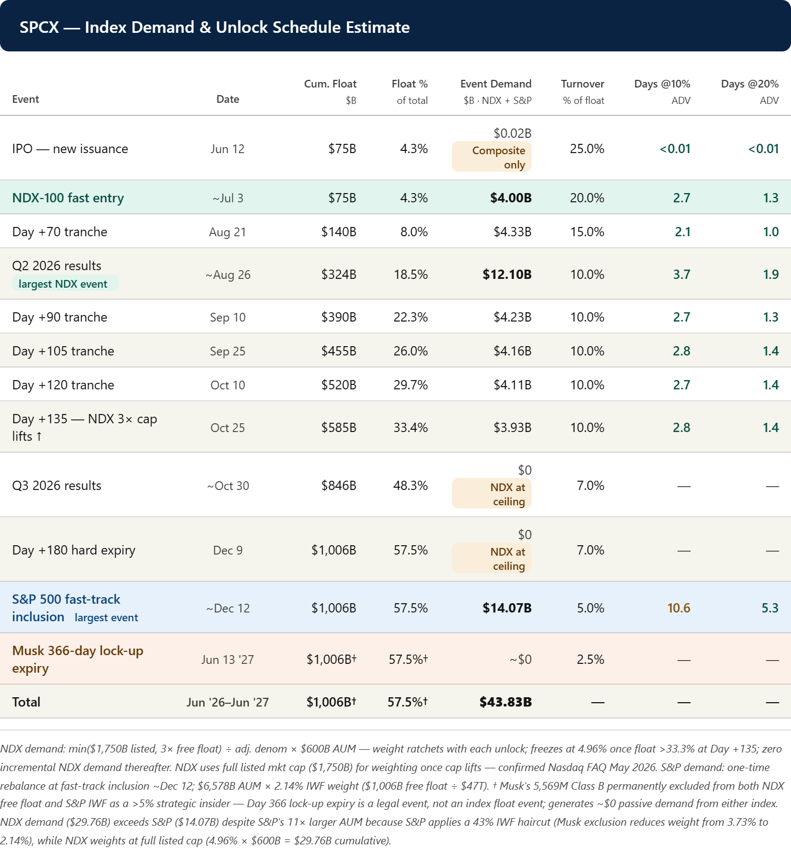Click the 'Day +105 tranche' row label

[63, 351]
